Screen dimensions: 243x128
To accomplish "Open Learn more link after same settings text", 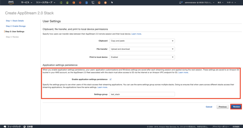I will 102,87.
